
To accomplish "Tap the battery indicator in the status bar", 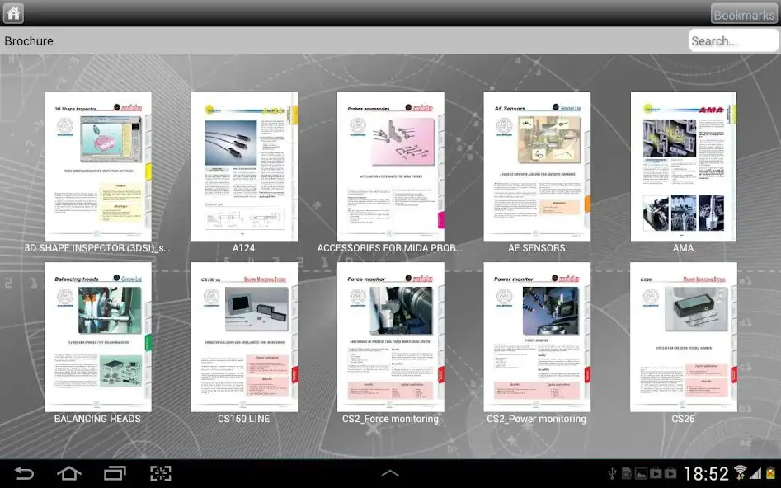I will point(770,473).
